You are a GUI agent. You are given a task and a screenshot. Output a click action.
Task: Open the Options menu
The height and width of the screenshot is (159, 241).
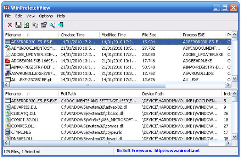coord(46,16)
